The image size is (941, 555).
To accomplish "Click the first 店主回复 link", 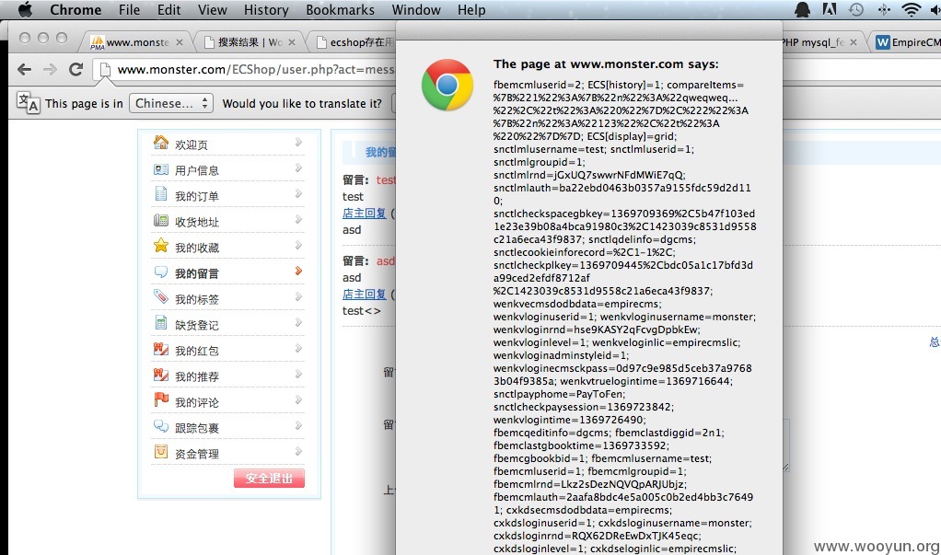I will coord(365,213).
